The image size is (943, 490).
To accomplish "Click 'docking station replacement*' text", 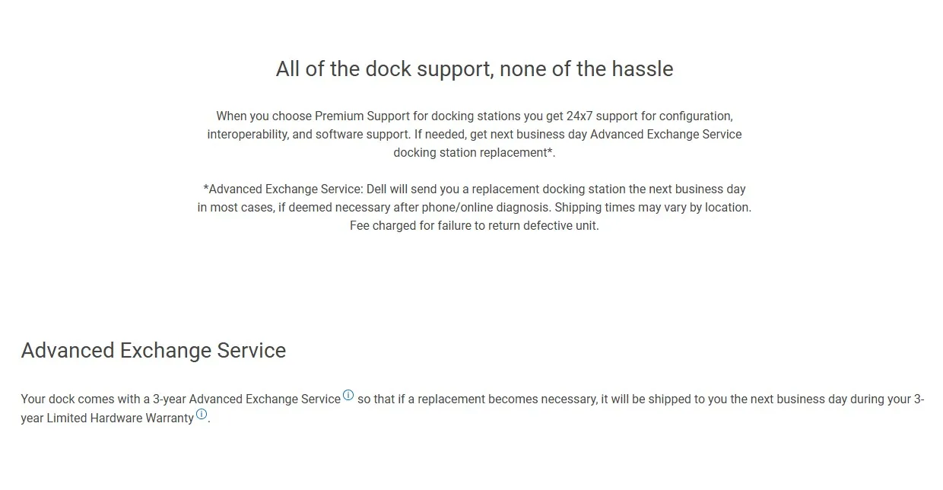I will point(474,153).
